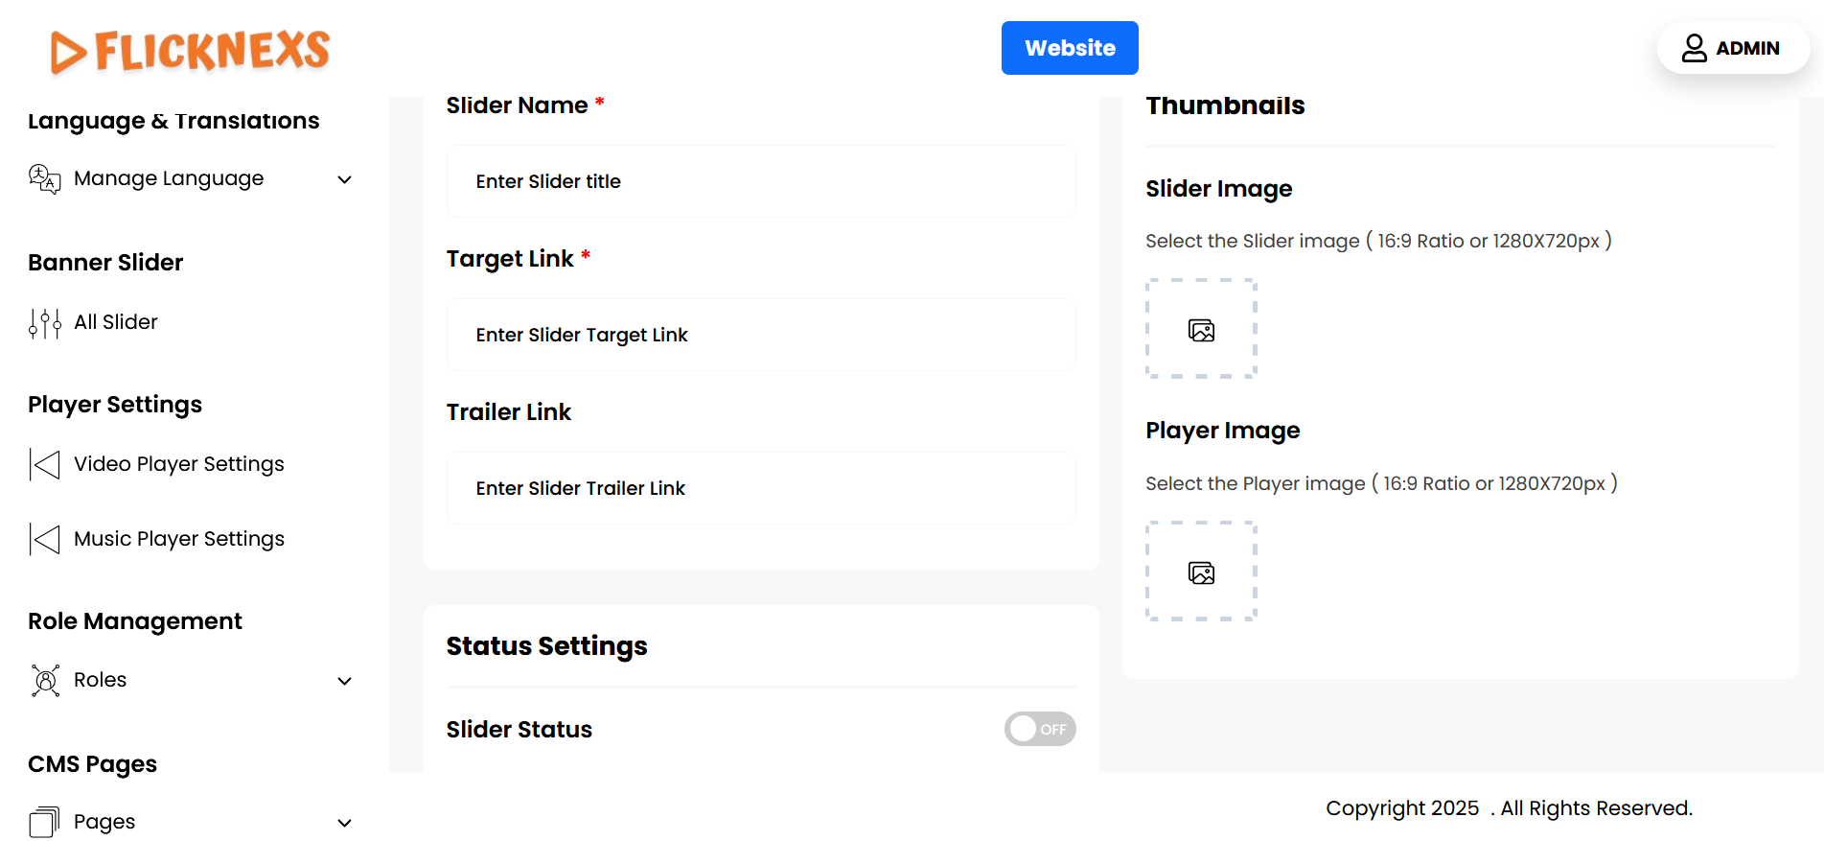Click the All Slider adjustment icon
Viewport: 1824px width, 841px height.
[44, 323]
